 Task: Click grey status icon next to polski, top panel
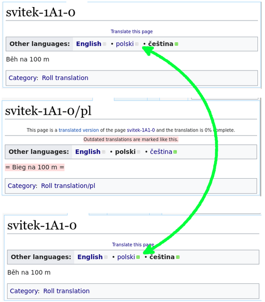tap(137, 44)
